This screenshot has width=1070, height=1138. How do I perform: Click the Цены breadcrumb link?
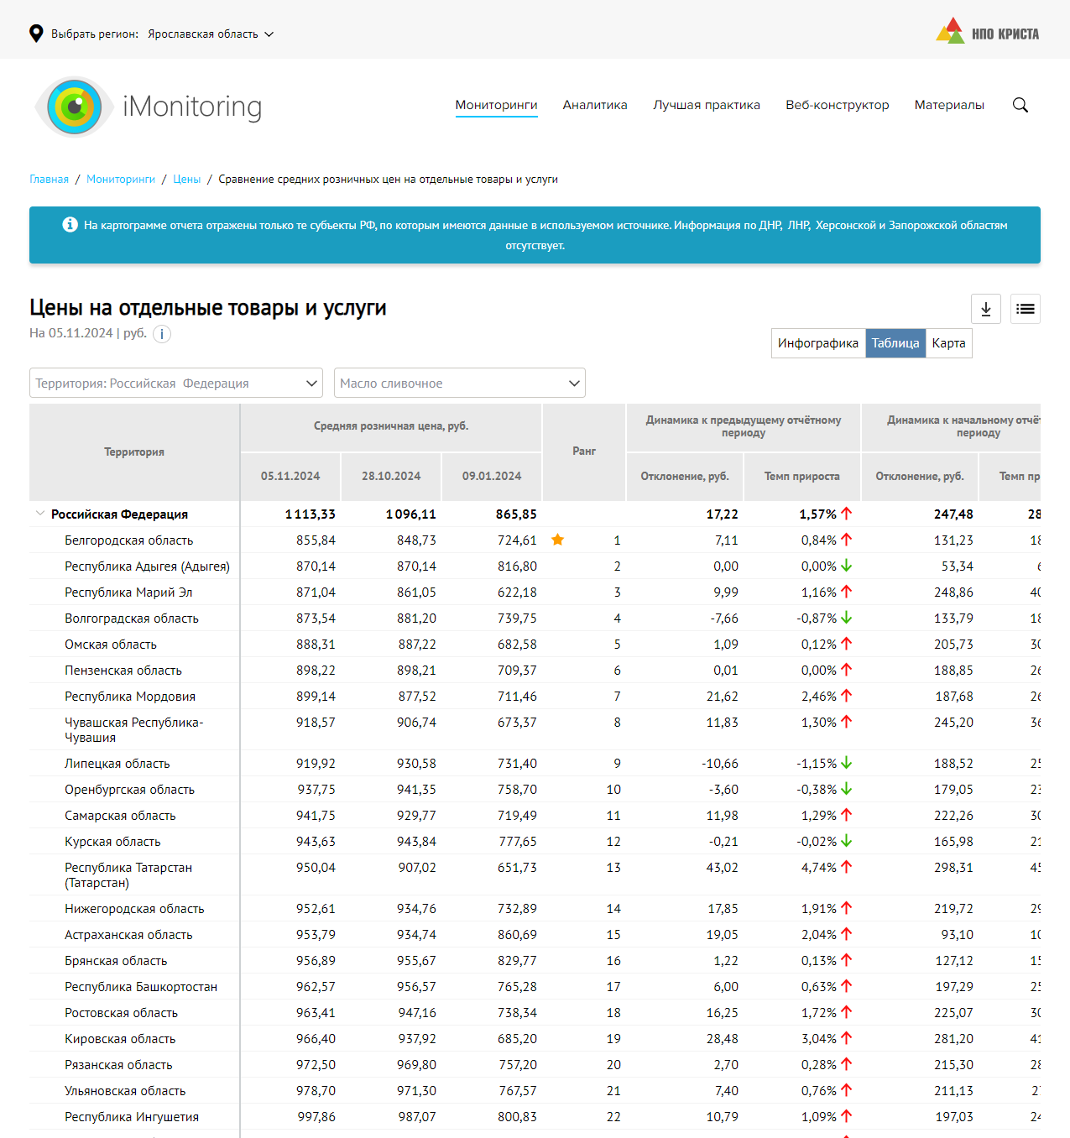(x=186, y=180)
